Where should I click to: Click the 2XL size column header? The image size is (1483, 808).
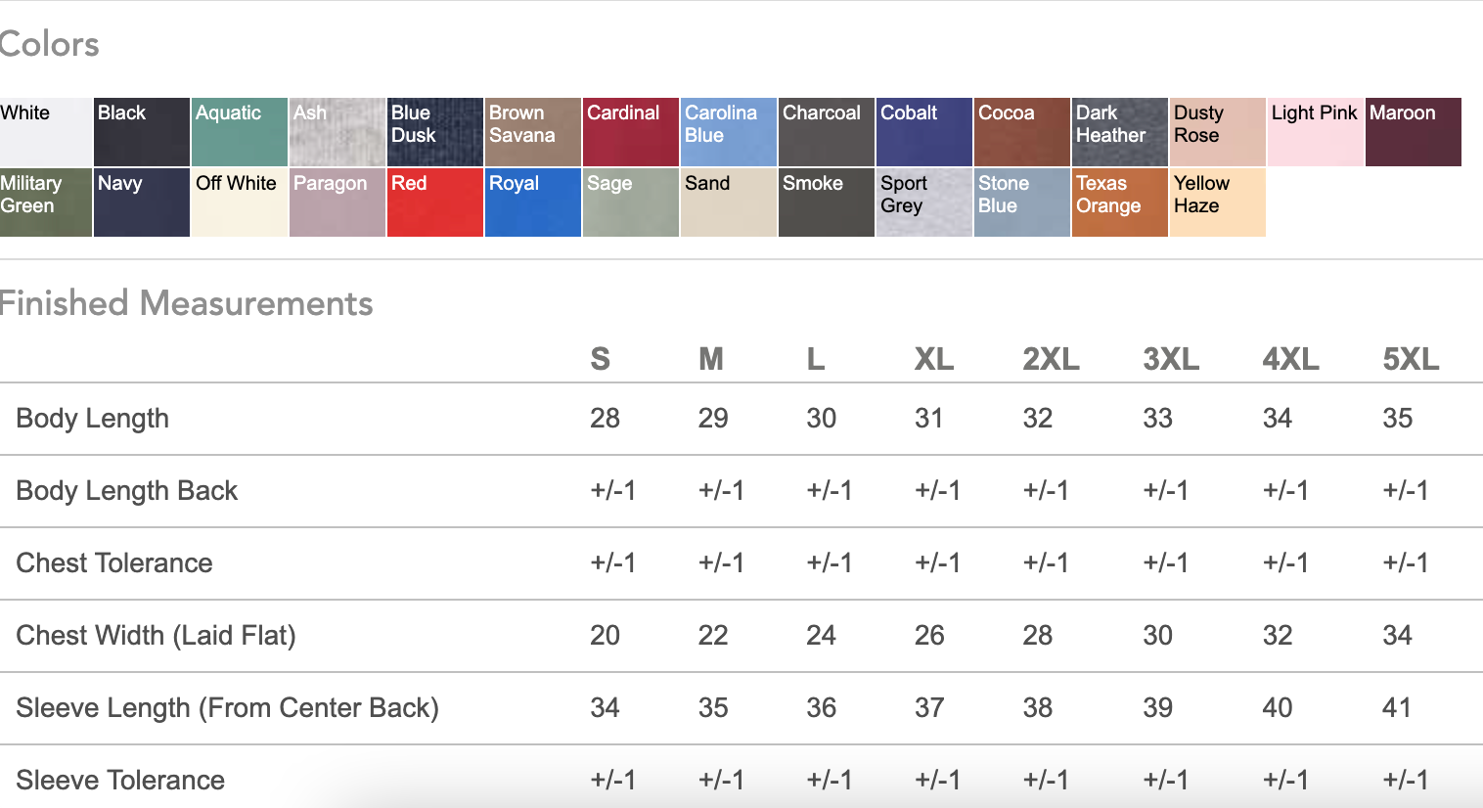tap(1051, 360)
